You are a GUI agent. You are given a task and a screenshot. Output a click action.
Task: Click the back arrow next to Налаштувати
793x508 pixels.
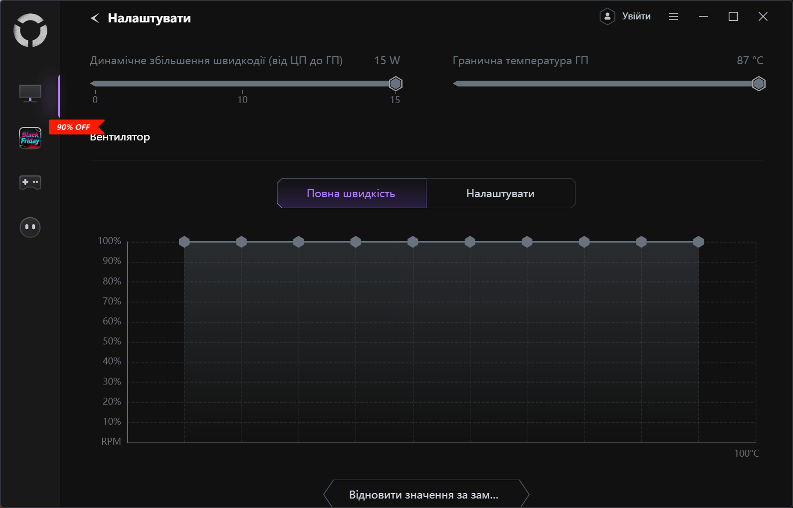(95, 18)
